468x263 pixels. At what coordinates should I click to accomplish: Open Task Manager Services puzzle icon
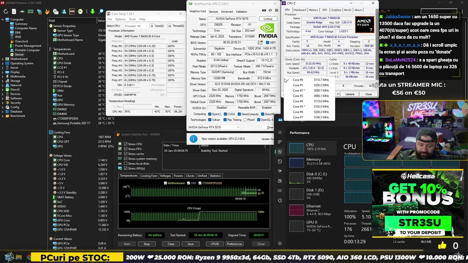coord(280,200)
